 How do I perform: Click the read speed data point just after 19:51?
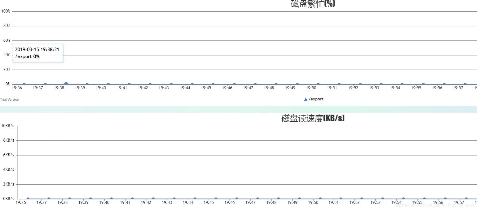pyautogui.click(x=341, y=199)
